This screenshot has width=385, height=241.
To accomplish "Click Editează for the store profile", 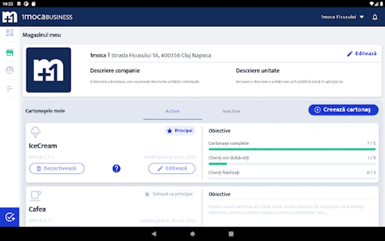I will [x=362, y=54].
